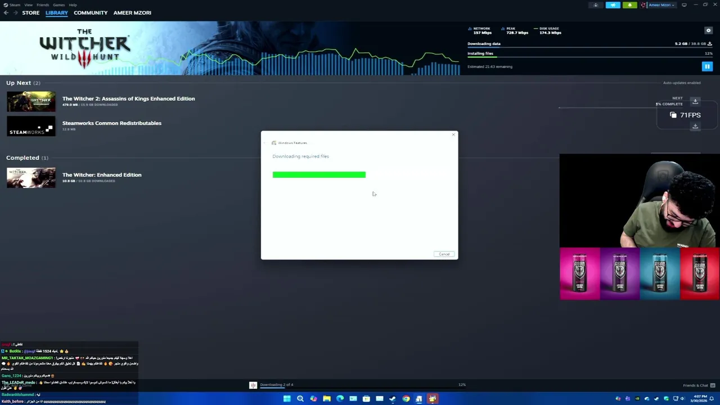Open download settings gear icon
This screenshot has height=405, width=720.
click(x=708, y=30)
